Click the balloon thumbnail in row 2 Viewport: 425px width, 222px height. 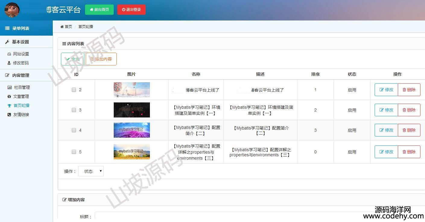tap(132, 90)
